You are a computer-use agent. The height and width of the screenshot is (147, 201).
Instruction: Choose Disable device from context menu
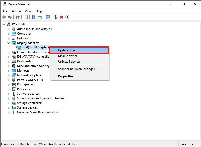(79, 56)
